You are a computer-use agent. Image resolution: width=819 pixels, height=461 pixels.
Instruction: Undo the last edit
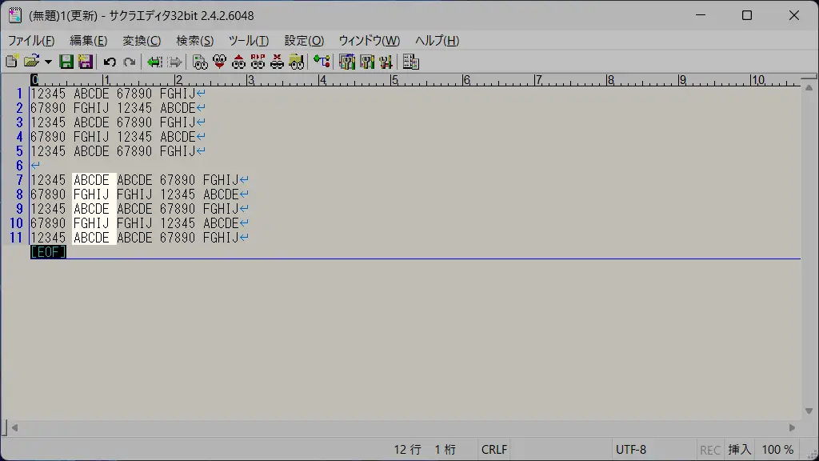pos(110,62)
